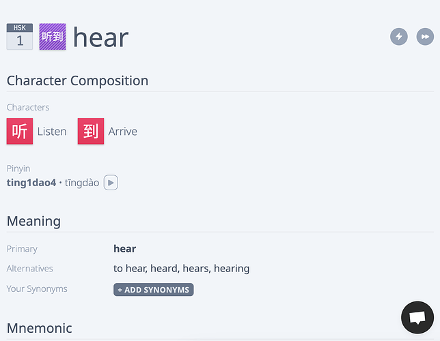Click the tīngdào accented pinyin text
Image resolution: width=440 pixels, height=341 pixels.
82,183
